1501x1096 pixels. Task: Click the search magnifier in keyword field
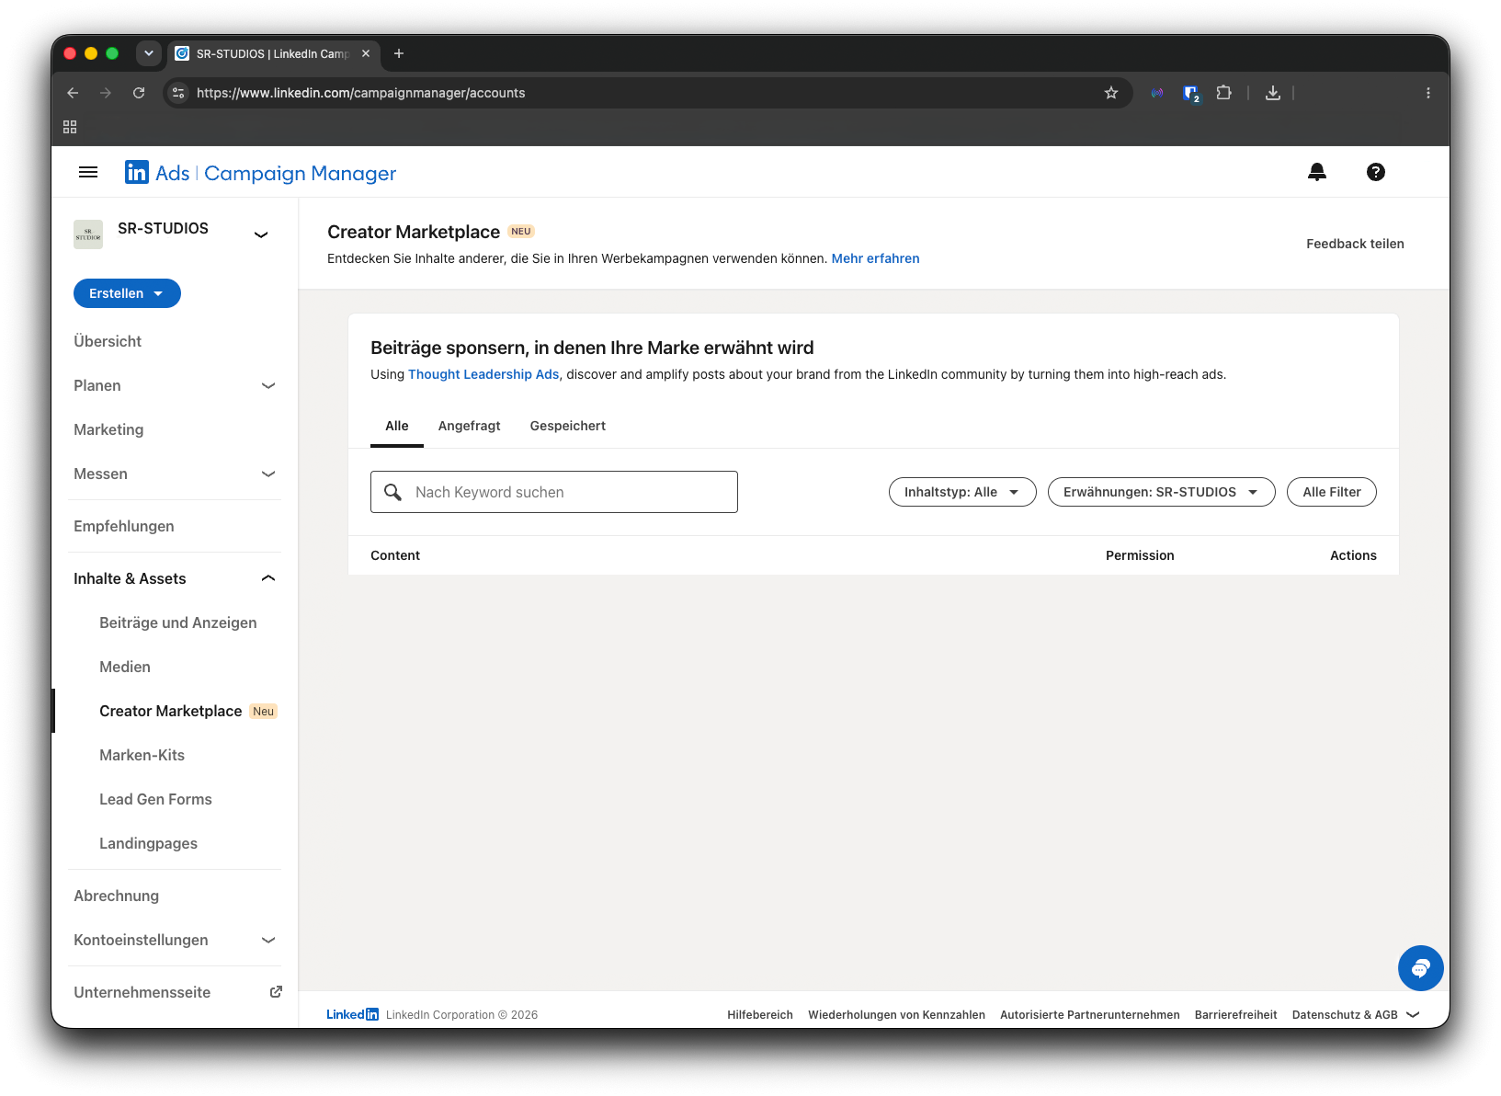click(392, 492)
